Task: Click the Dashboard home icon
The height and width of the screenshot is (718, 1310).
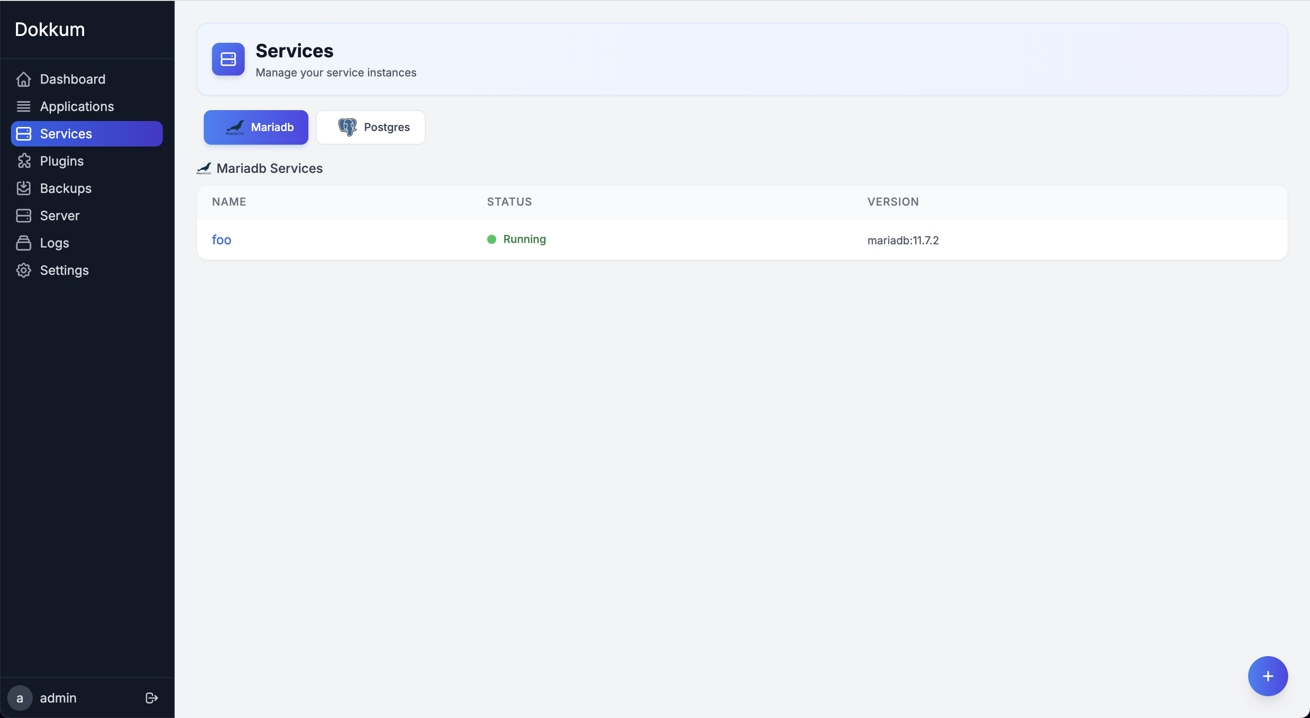Action: pos(23,79)
